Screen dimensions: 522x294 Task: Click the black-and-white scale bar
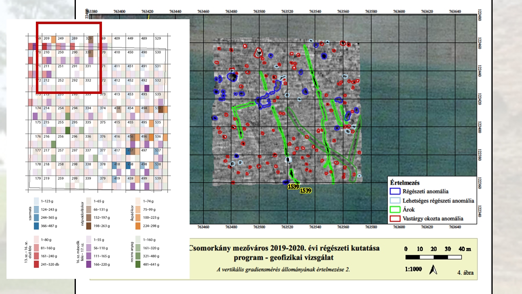pos(434,258)
